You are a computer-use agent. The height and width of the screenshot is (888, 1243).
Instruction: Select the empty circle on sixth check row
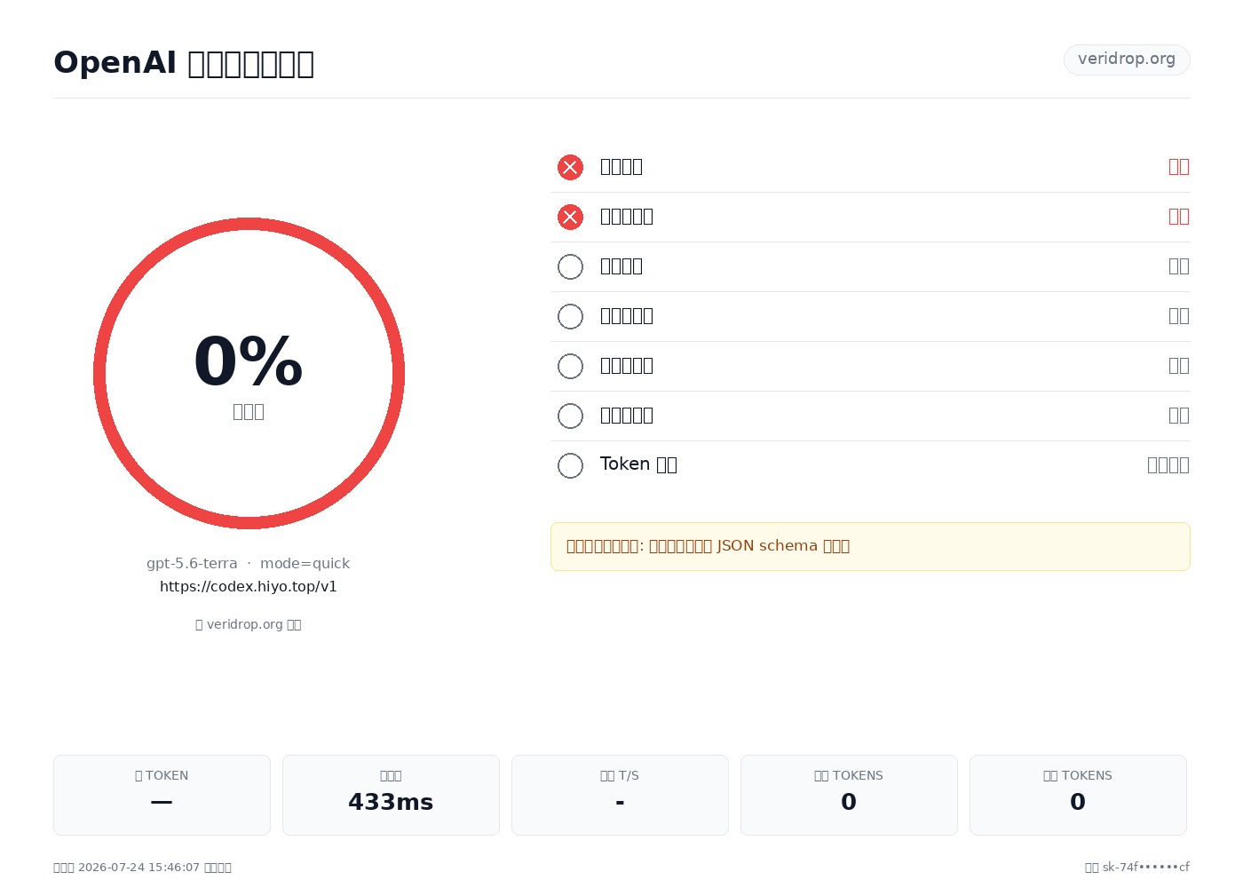click(570, 416)
